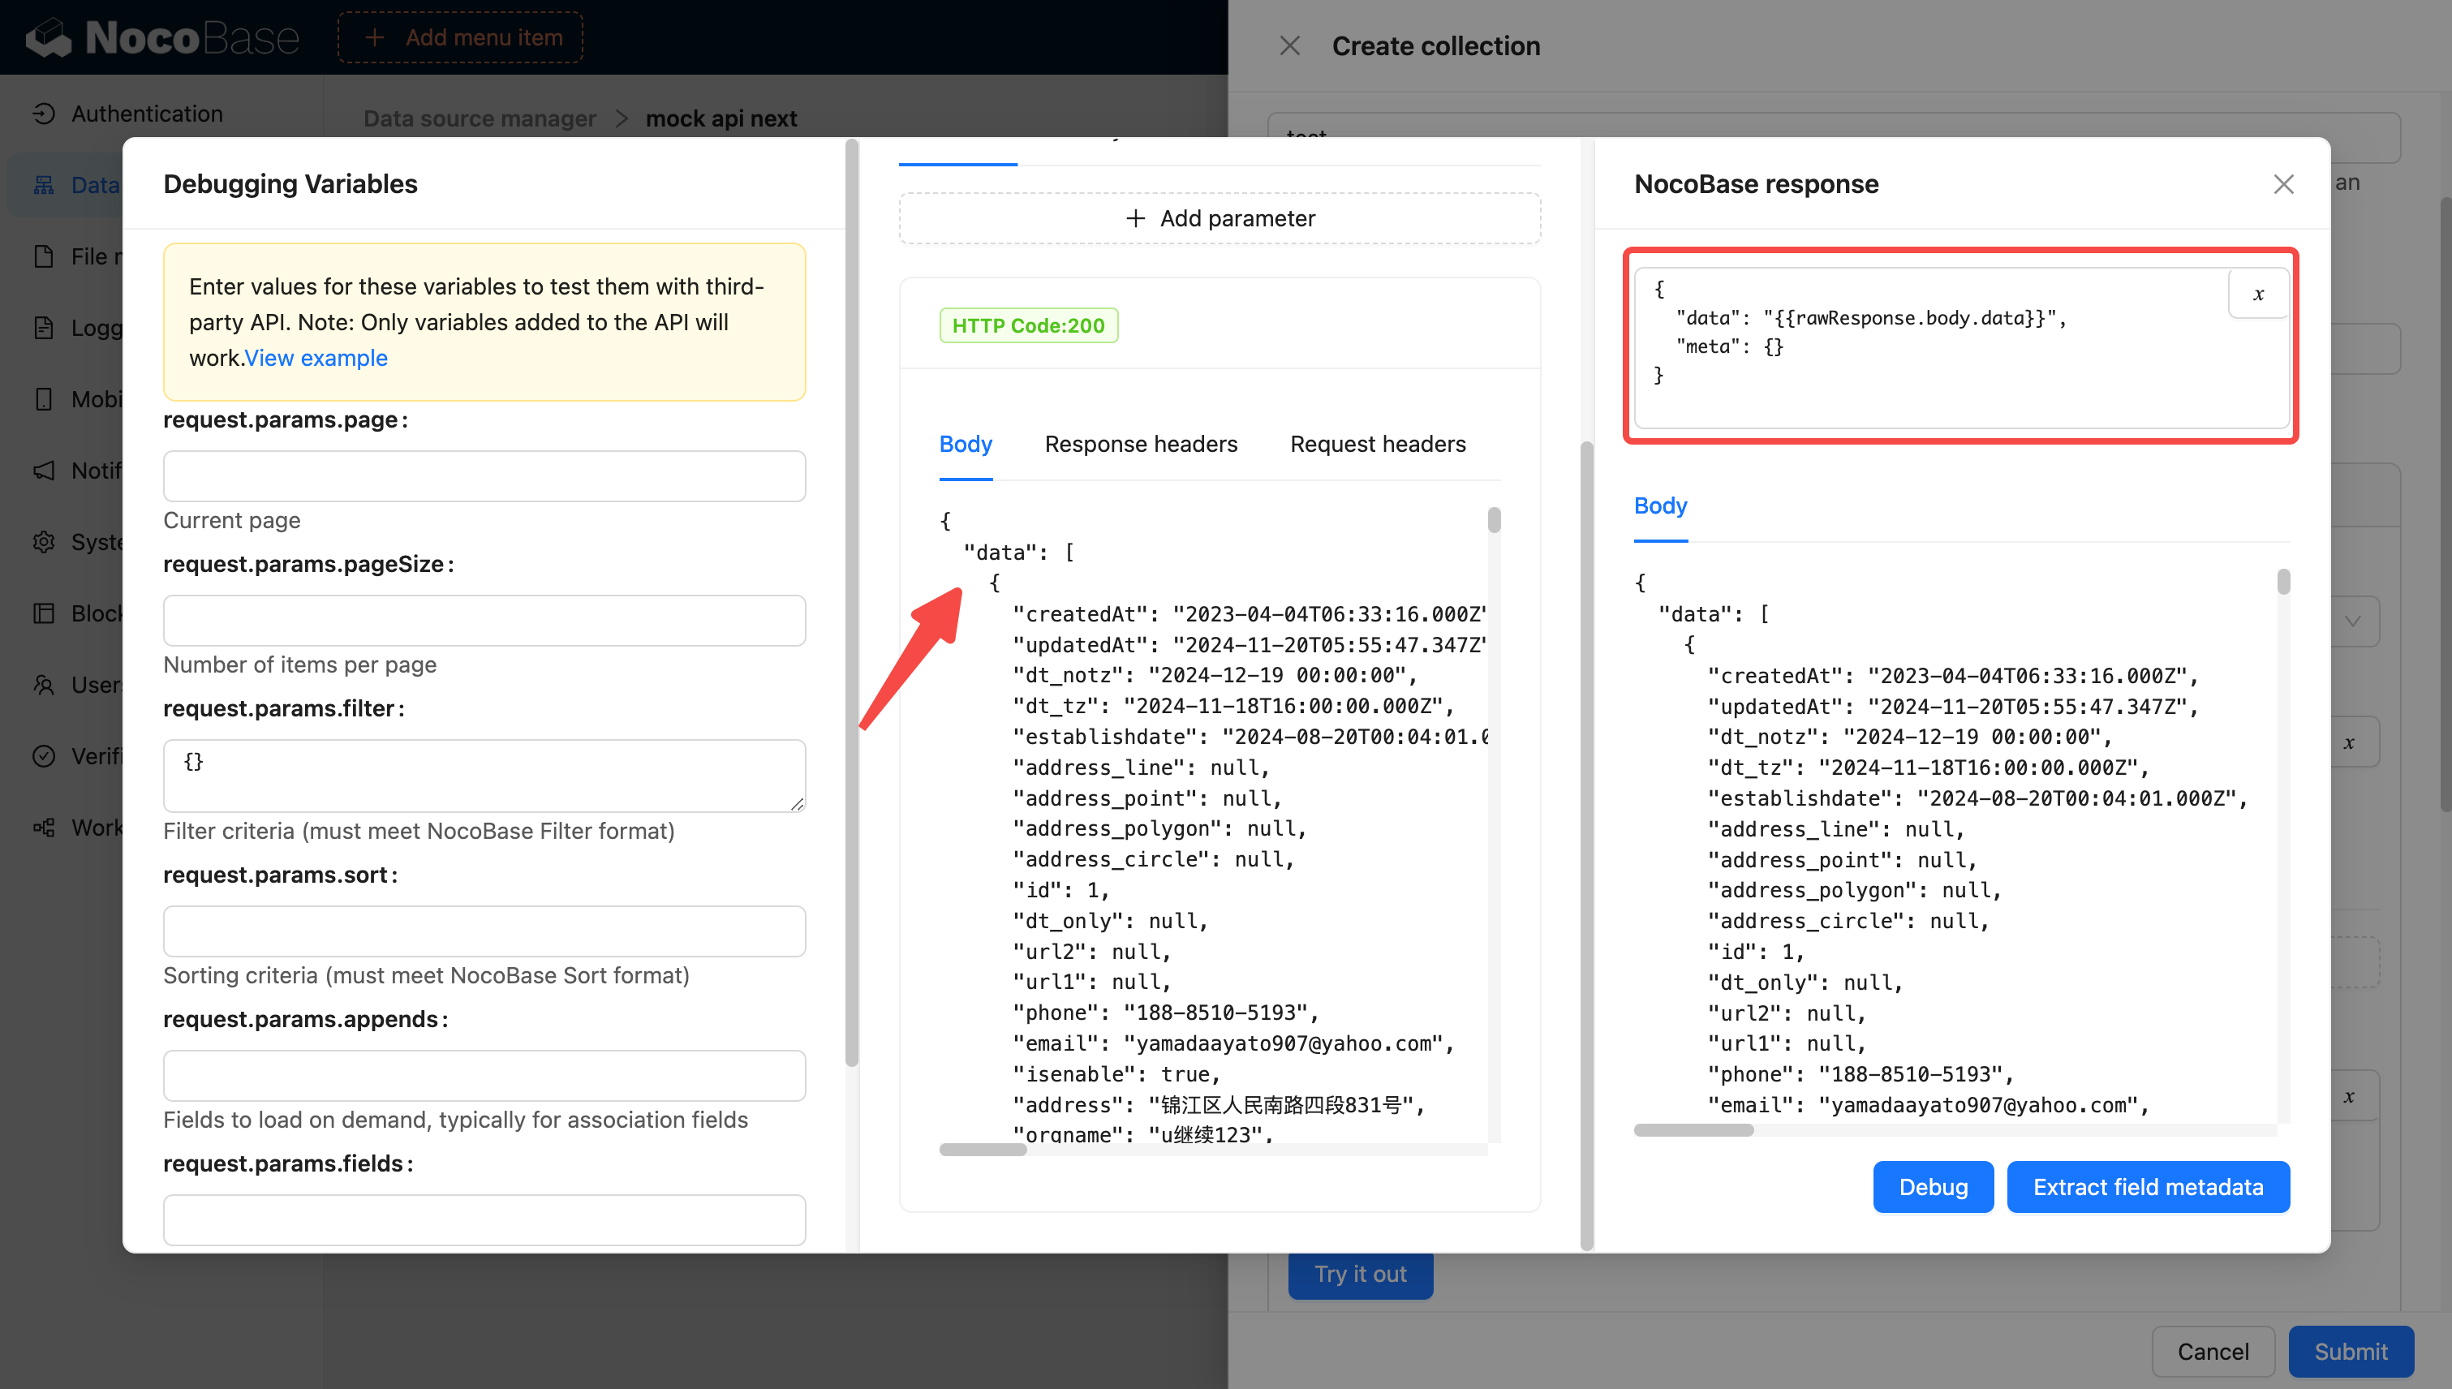Image resolution: width=2452 pixels, height=1389 pixels.
Task: Click the Notification megaphone sidebar icon
Action: [x=44, y=471]
